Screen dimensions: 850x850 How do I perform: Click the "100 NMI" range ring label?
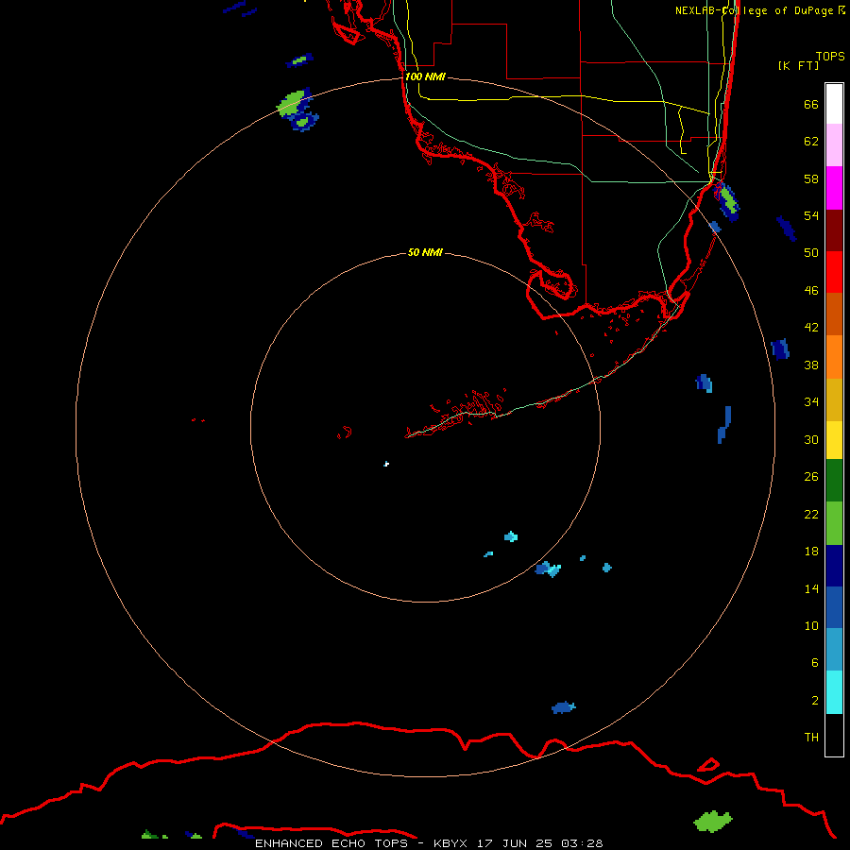click(x=425, y=76)
